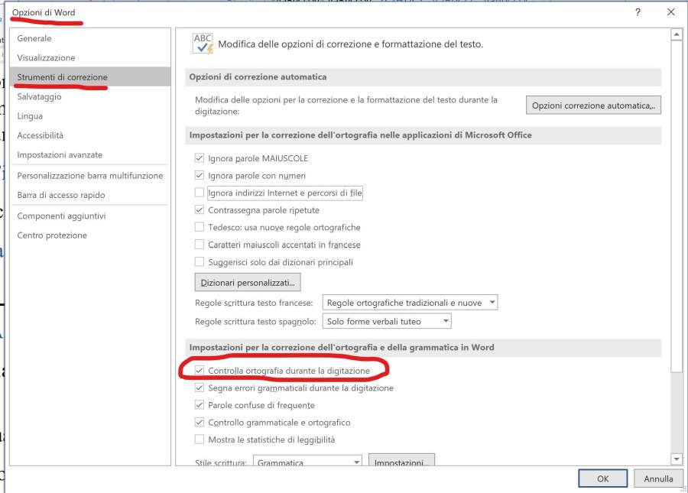Select the Generale category
Screen dimensions: 688x493
pos(34,38)
